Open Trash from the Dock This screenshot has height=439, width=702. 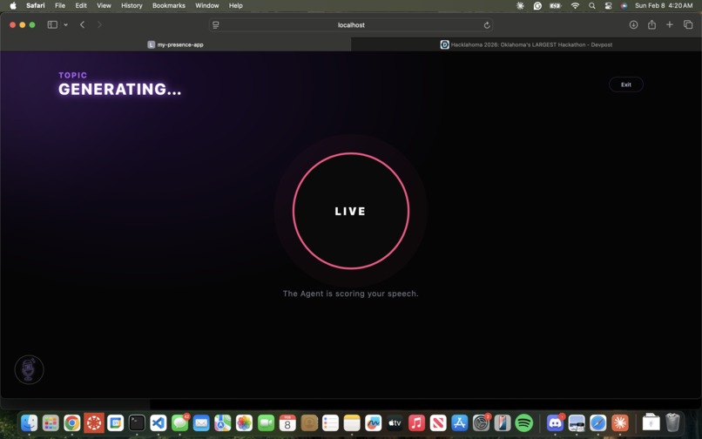[x=672, y=422]
